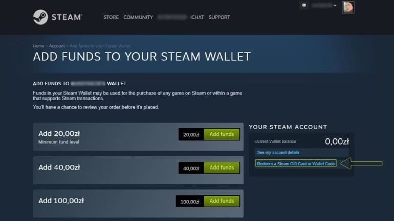
Task: Select the 40,00zł price label
Action: pos(191,168)
